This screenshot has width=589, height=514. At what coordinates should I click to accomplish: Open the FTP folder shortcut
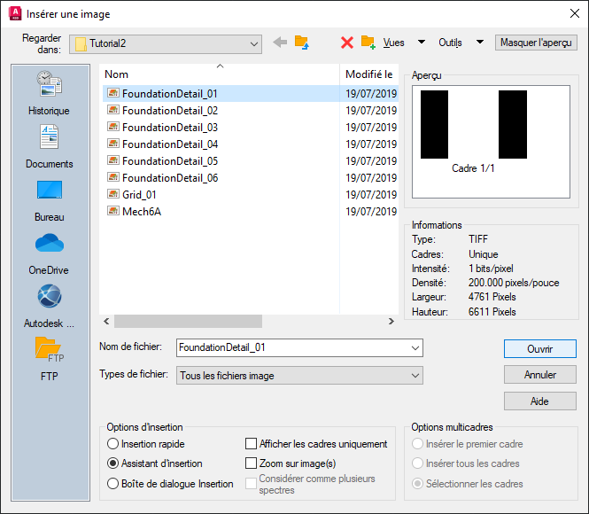50,359
